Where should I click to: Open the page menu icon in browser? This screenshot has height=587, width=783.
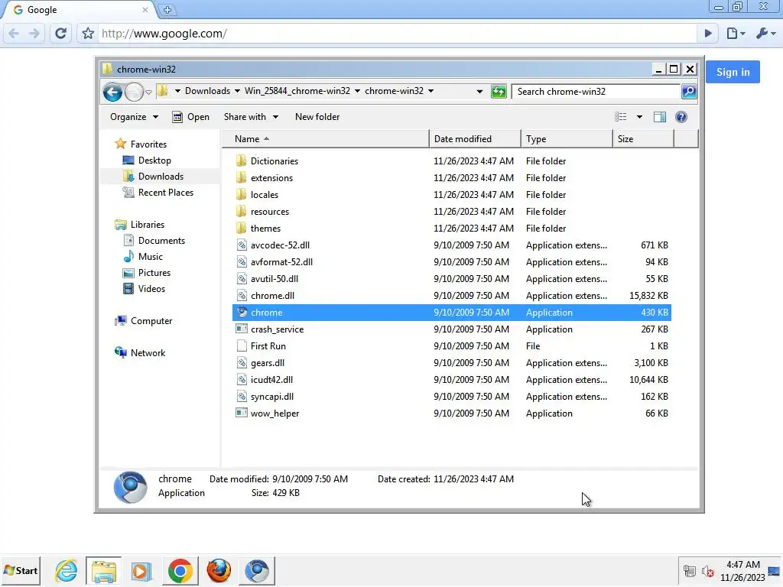pos(736,34)
